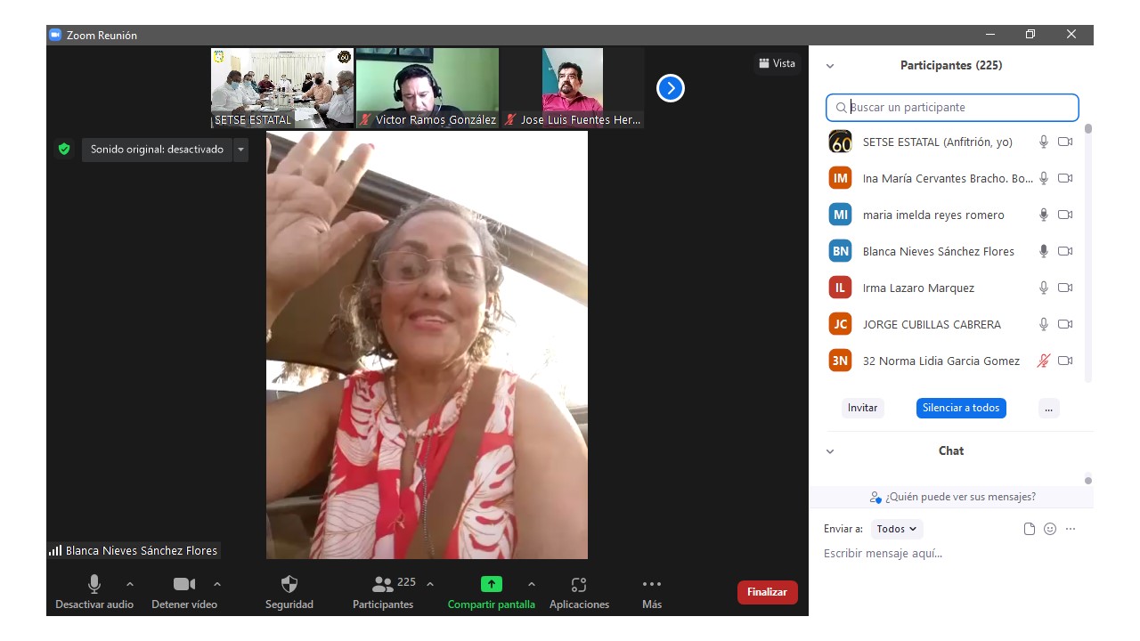
Task: Click the Invitar button
Action: [862, 408]
